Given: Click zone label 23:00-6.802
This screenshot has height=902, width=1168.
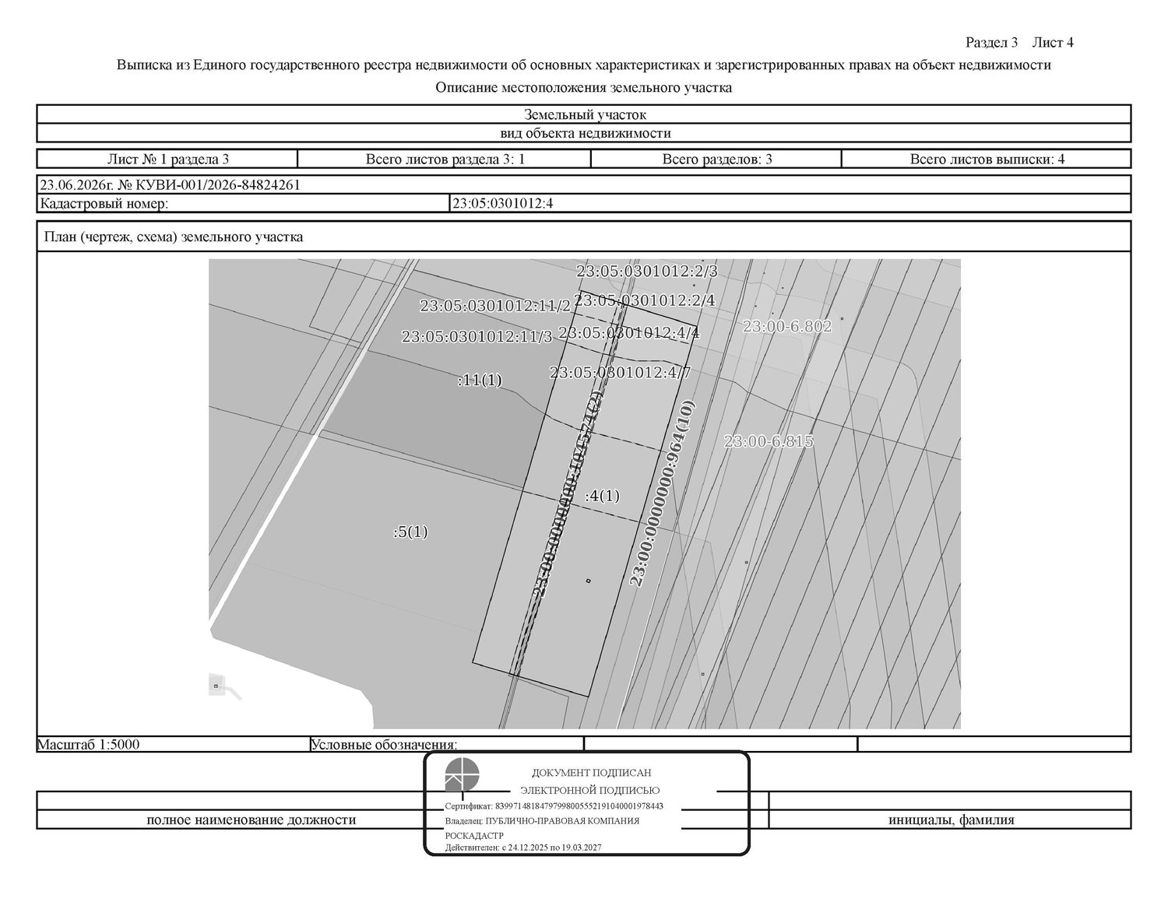Looking at the screenshot, I should 787,327.
